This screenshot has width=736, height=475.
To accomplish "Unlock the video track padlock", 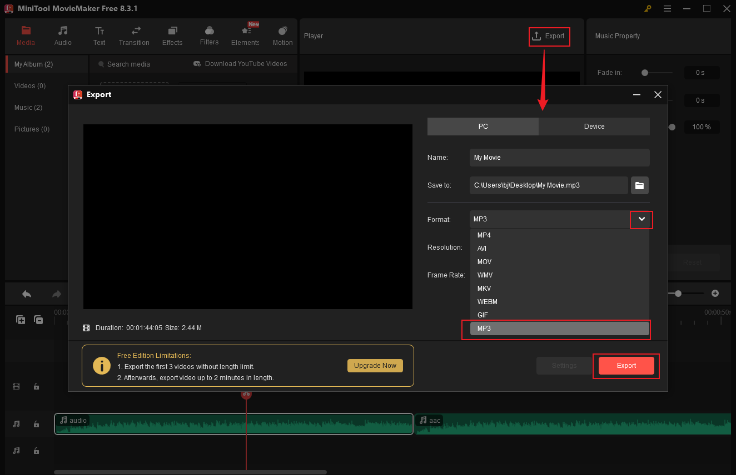I will pos(36,386).
